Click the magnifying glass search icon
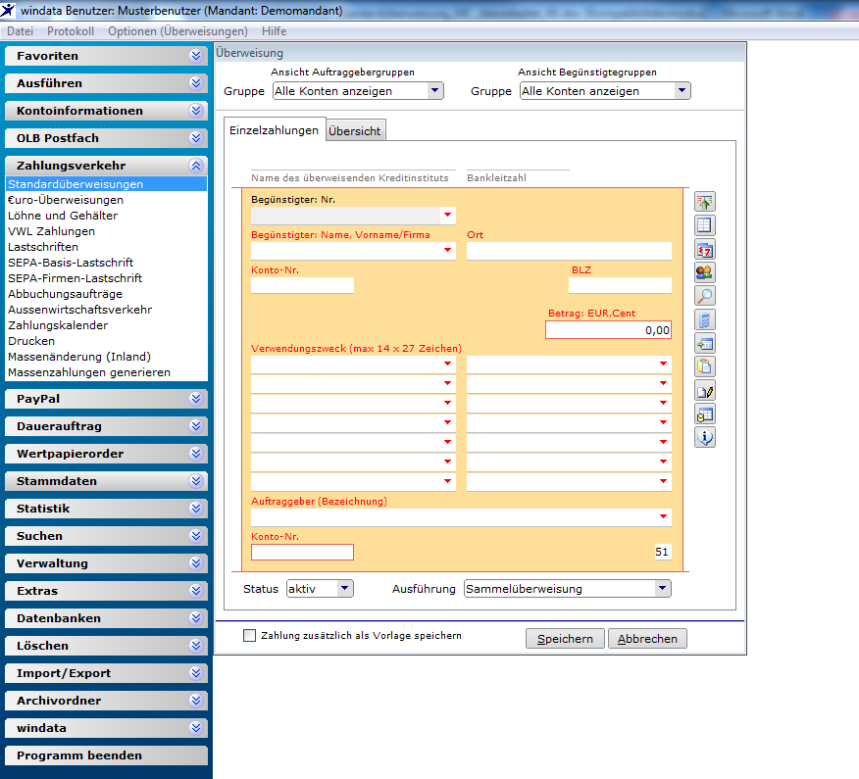Screen dimensions: 859x779 pyautogui.click(x=704, y=296)
